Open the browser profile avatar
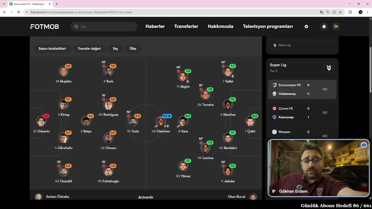 pyautogui.click(x=361, y=12)
